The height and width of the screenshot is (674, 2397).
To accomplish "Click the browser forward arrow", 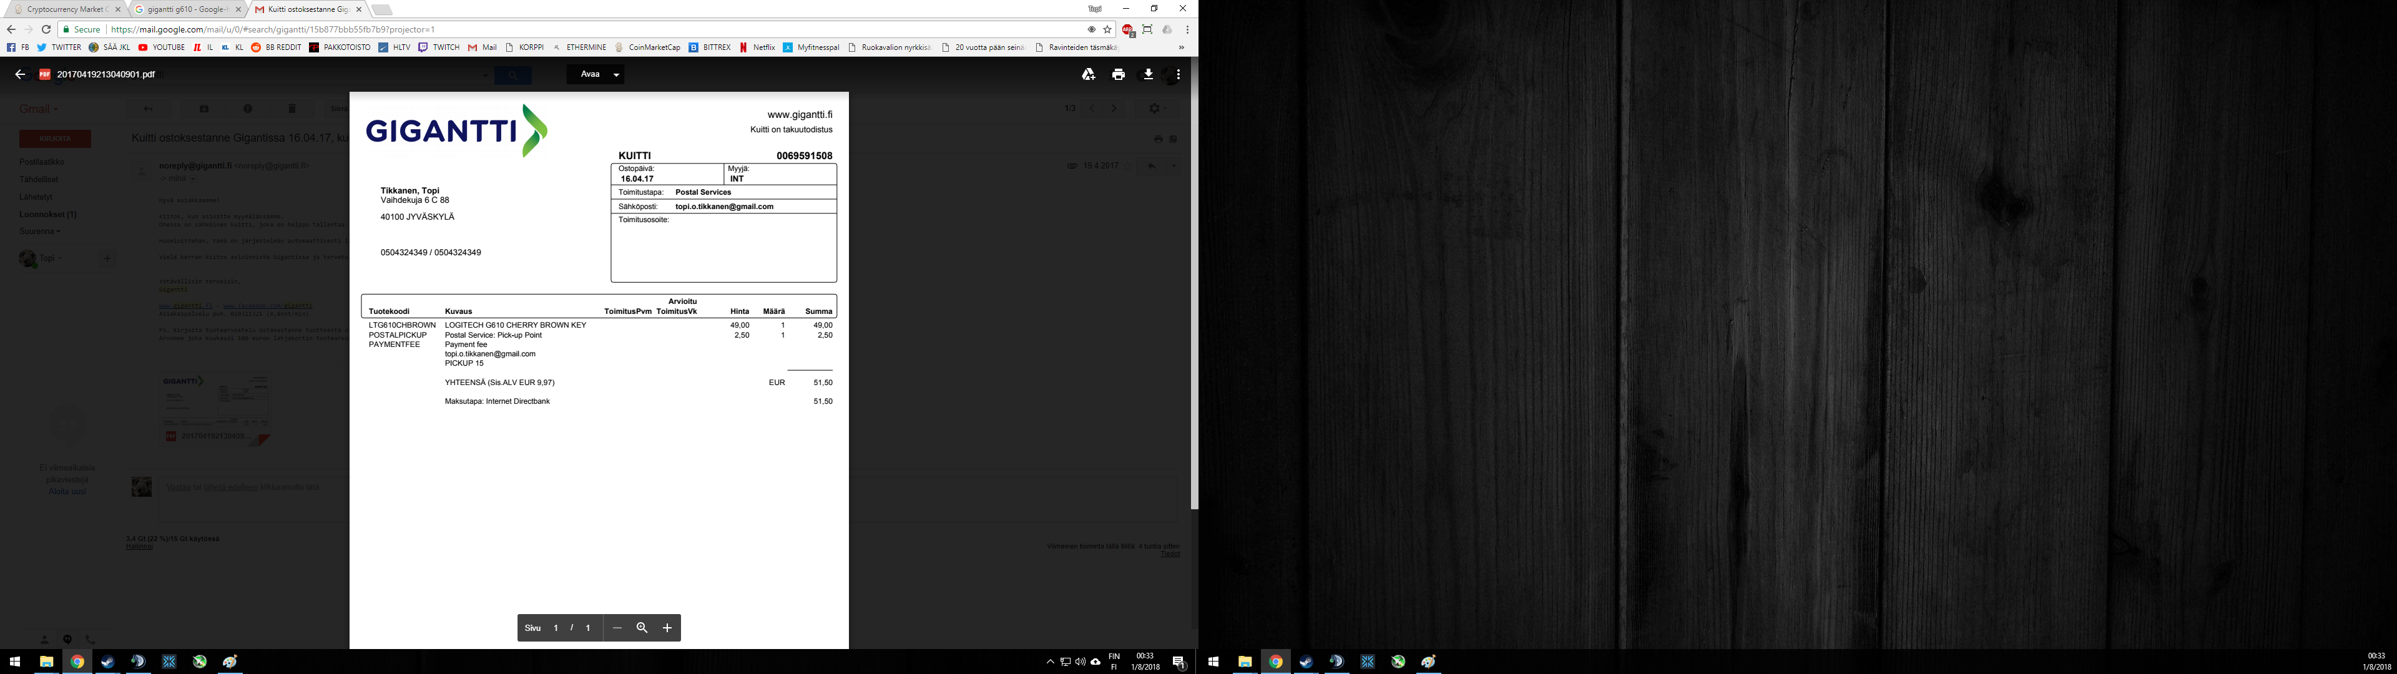I will (x=29, y=30).
